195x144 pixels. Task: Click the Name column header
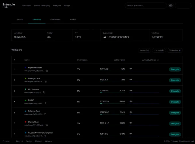(27, 60)
